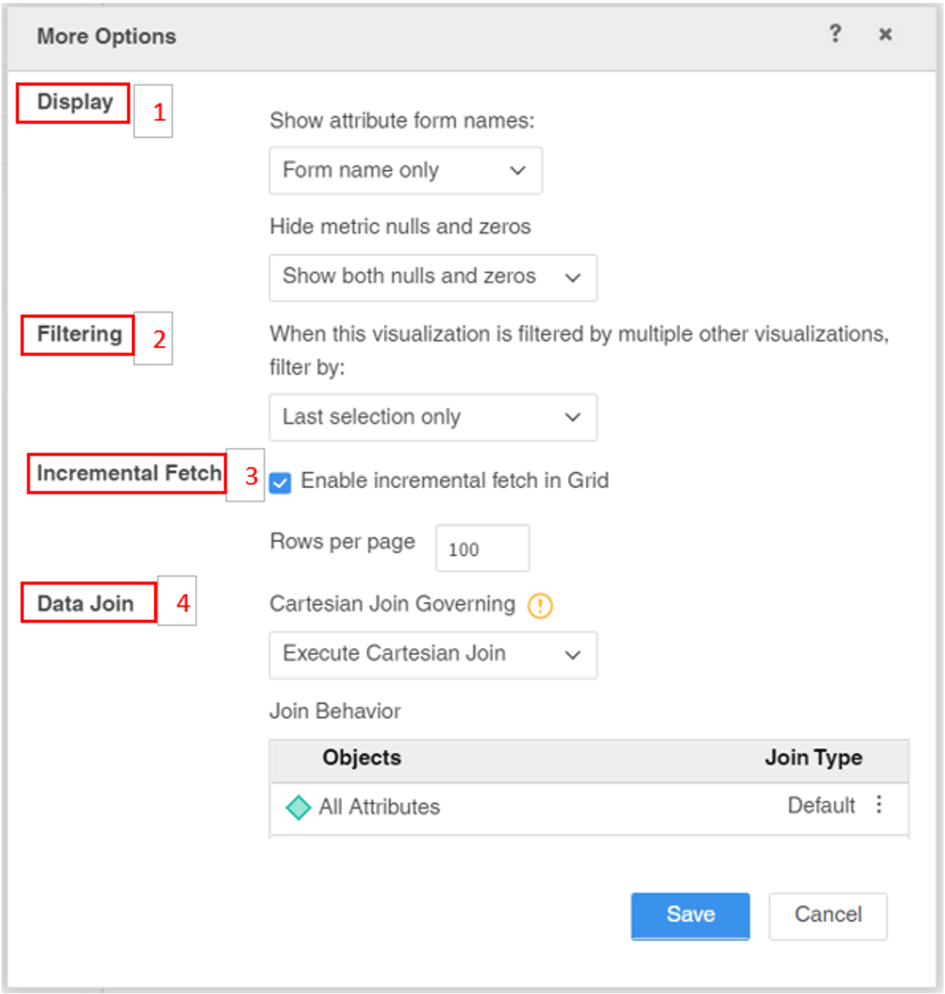
Task: Click the Rows per page input field
Action: pyautogui.click(x=482, y=549)
